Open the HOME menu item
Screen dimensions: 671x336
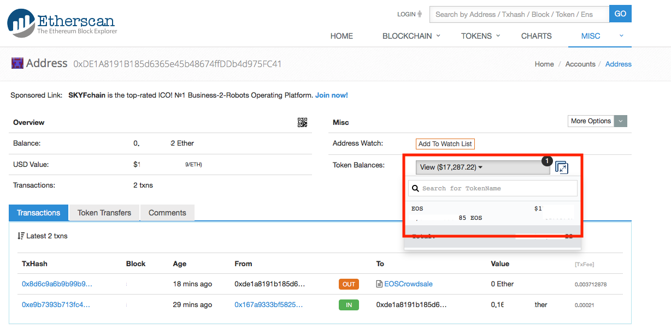tap(342, 36)
